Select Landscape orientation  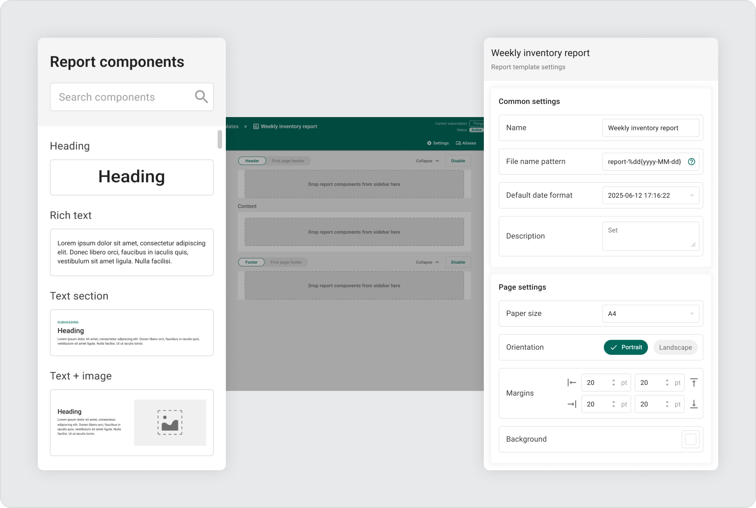675,347
